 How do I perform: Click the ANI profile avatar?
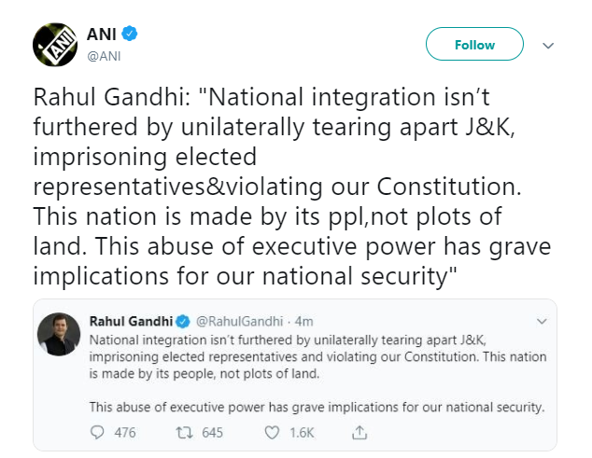pyautogui.click(x=55, y=44)
